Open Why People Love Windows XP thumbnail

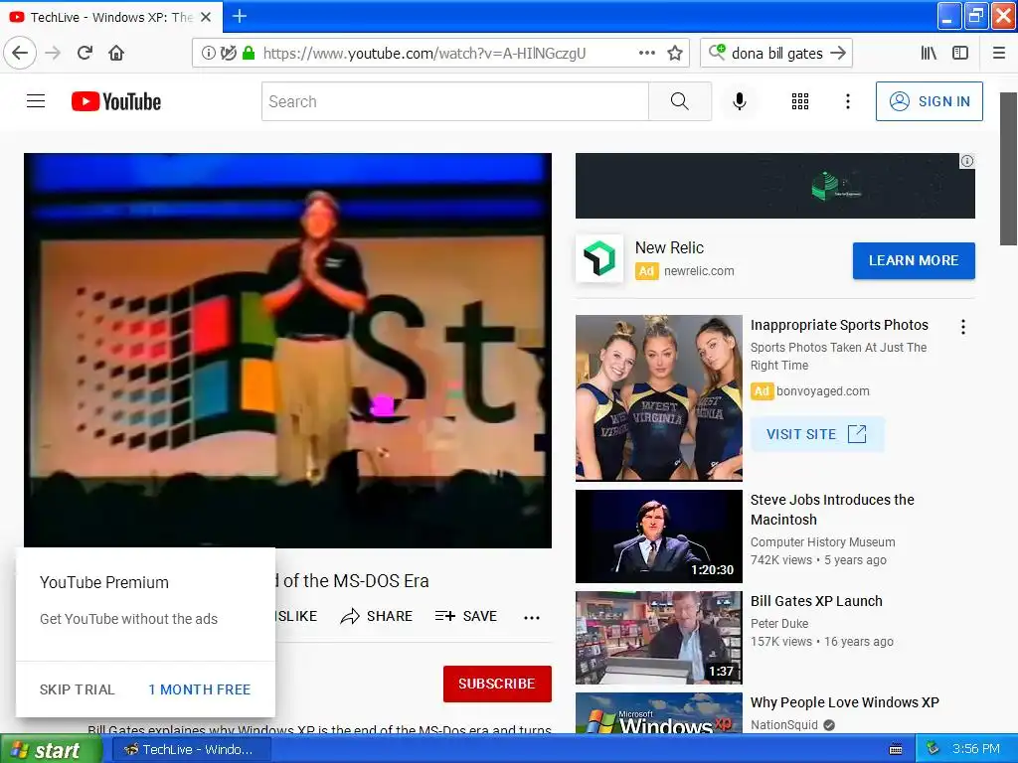click(x=659, y=713)
